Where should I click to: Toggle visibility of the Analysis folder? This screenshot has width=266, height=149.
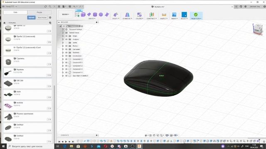coord(66,39)
